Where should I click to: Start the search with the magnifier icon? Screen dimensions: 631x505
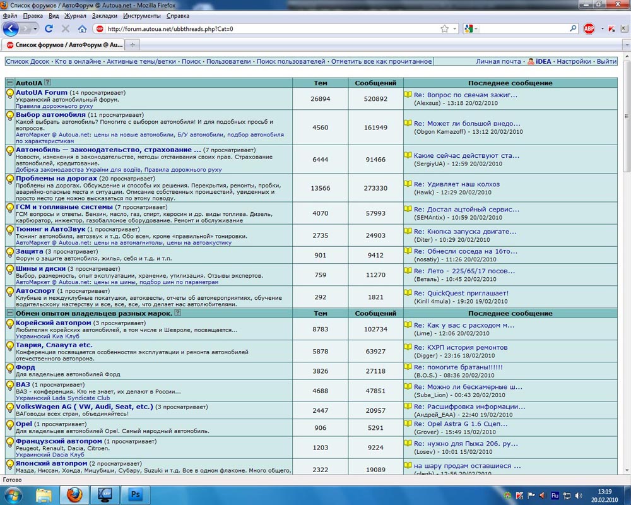tap(573, 28)
